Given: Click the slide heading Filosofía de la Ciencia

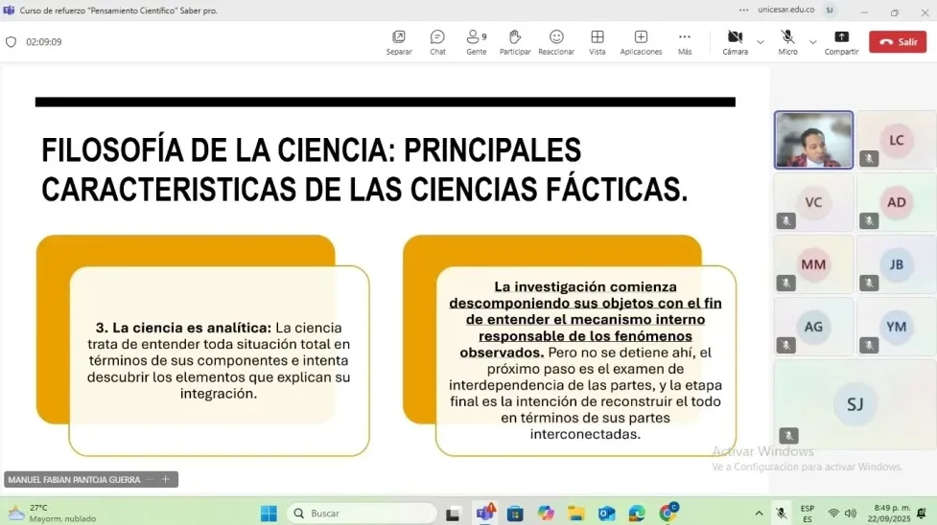Looking at the screenshot, I should click(364, 170).
